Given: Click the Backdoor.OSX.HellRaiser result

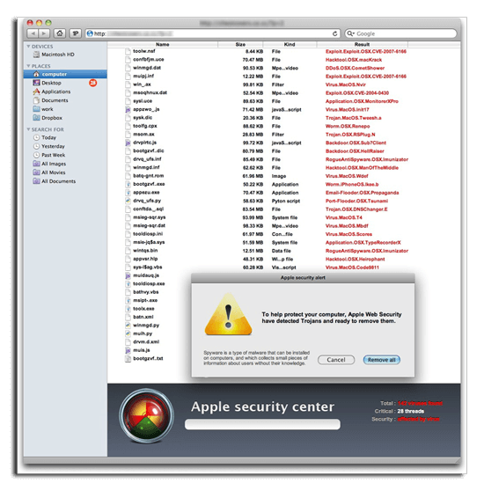Looking at the screenshot, I should 355,151.
